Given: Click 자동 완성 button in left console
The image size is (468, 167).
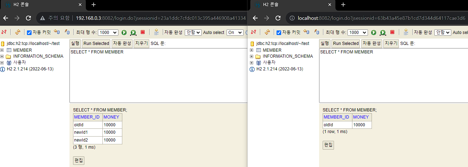Looking at the screenshot, I should pyautogui.click(x=122, y=44).
